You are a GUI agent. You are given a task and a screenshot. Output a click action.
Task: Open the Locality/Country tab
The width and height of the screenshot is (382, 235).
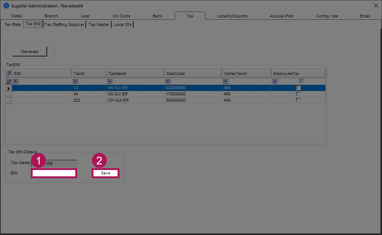[233, 16]
